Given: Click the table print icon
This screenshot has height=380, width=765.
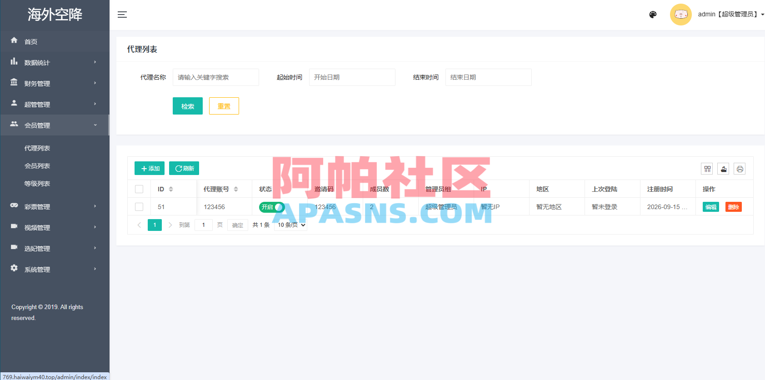Looking at the screenshot, I should pos(740,169).
